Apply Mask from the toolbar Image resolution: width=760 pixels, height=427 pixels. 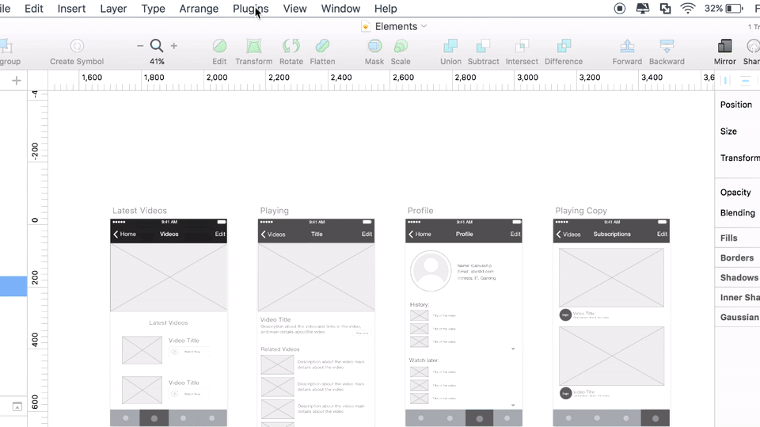374,47
